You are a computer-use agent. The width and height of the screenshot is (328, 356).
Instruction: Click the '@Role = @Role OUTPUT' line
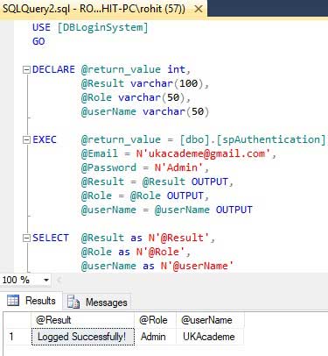(145, 196)
